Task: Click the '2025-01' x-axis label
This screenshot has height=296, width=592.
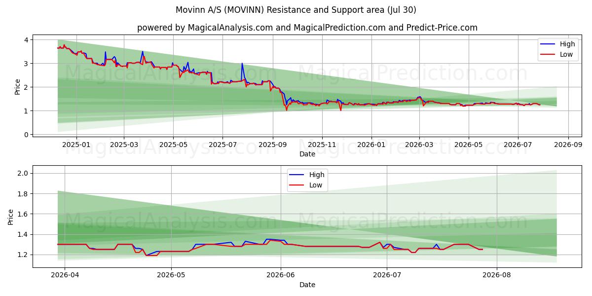Action: click(x=76, y=146)
